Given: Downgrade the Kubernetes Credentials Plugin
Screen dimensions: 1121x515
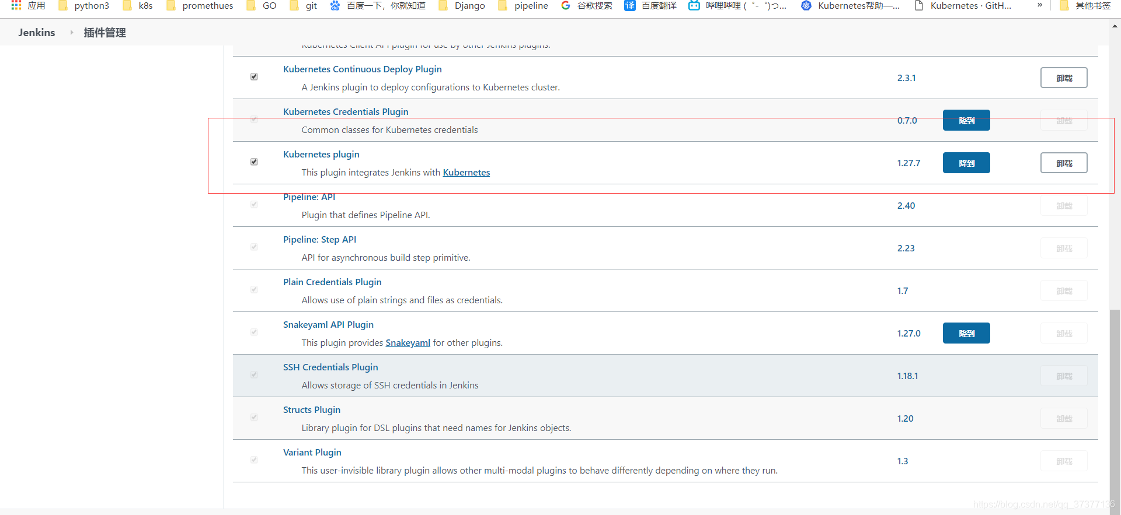Looking at the screenshot, I should coord(966,120).
